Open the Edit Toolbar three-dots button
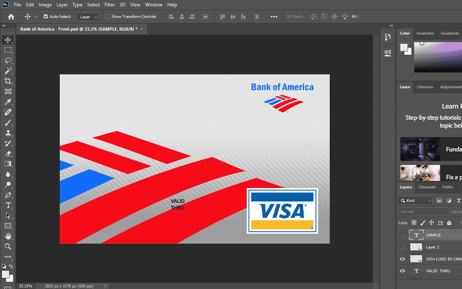The height and width of the screenshot is (289, 462). click(x=8, y=257)
